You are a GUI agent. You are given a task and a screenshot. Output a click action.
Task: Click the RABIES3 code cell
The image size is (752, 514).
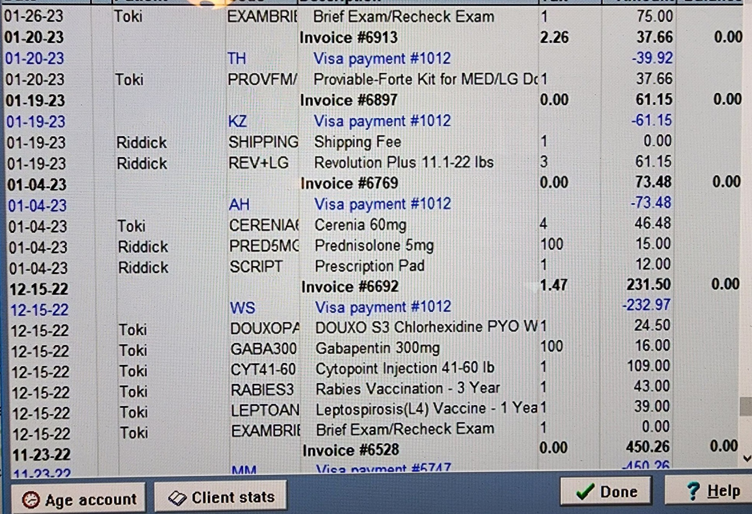[x=262, y=390]
